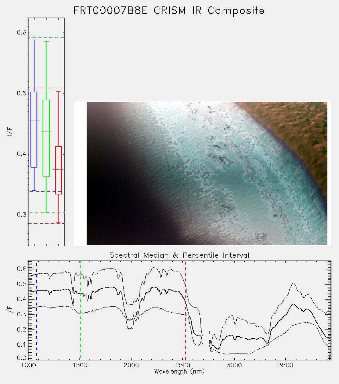Click the I/F label beside the boxplot
The image size is (339, 384).
point(10,131)
